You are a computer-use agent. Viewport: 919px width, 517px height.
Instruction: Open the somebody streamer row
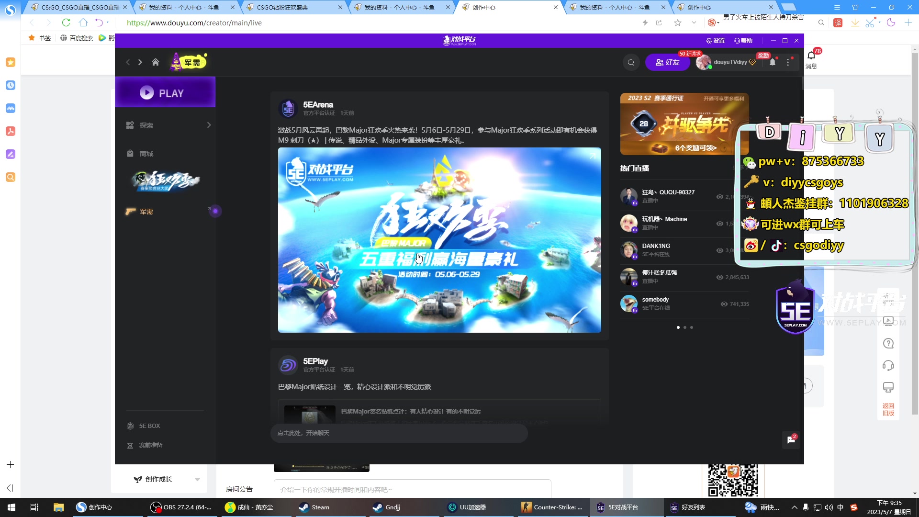pos(684,303)
